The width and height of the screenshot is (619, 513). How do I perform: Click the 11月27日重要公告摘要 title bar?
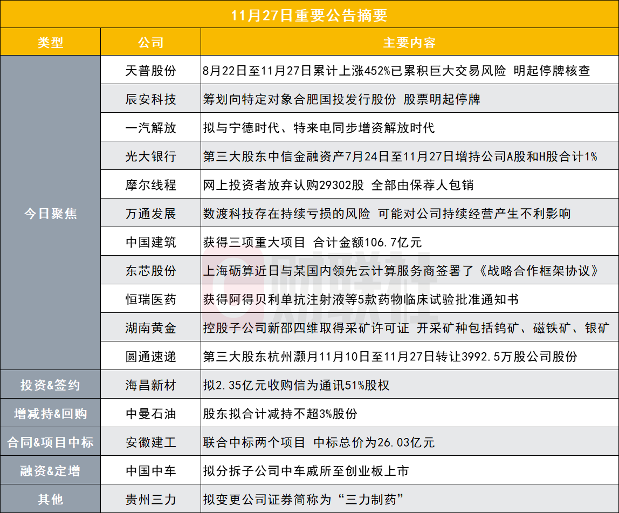(309, 15)
